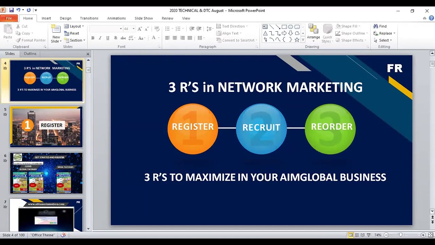Screen dimensions: 435x245
Task: Justify the paragraph text
Action: (190, 38)
